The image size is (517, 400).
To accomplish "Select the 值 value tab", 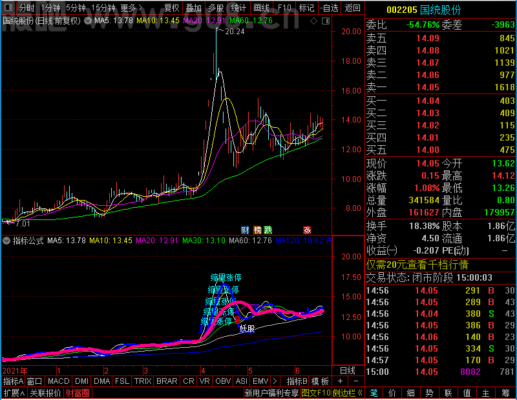I will (467, 393).
